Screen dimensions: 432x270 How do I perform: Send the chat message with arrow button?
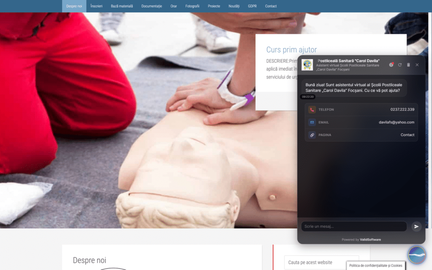tap(416, 227)
